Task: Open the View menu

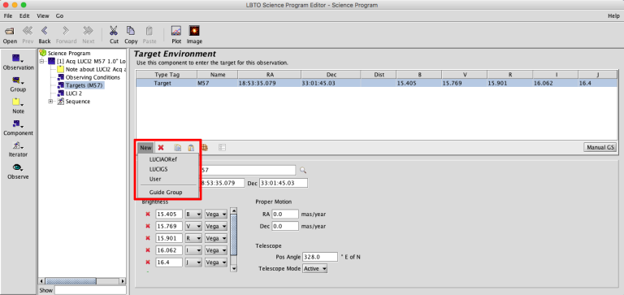Action: coord(42,16)
